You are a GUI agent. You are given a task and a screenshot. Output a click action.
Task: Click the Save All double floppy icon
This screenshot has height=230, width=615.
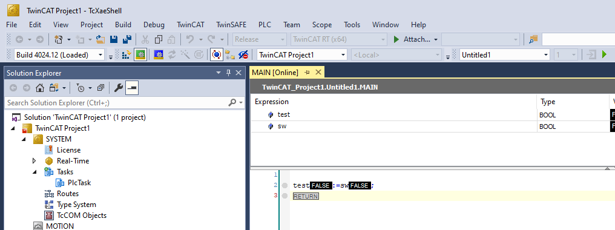click(127, 39)
